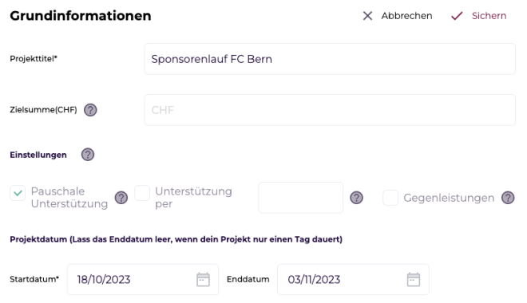Viewport: 527px width, 303px height.
Task: Click into the Zielsumme CHF input field
Action: [330, 110]
